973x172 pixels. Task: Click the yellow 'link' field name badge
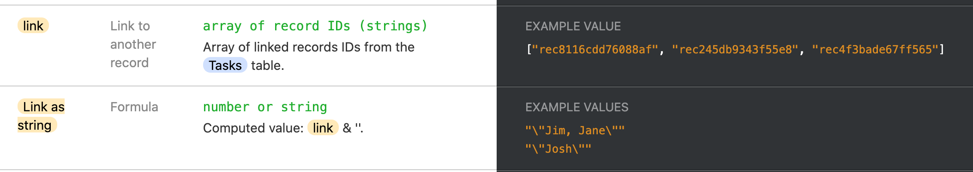[x=33, y=26]
